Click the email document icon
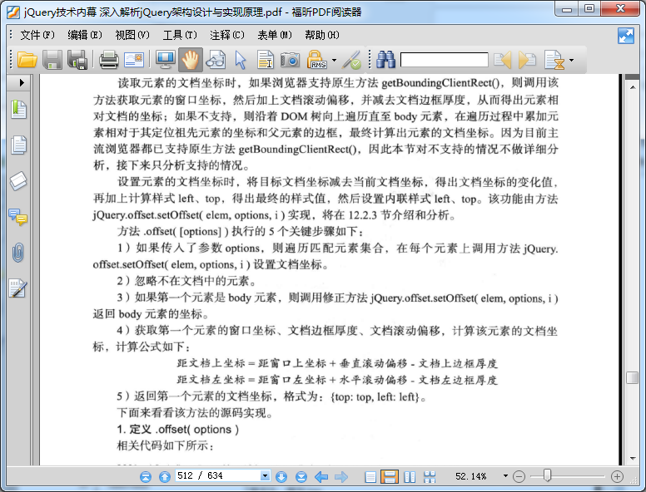This screenshot has width=646, height=492. click(x=134, y=60)
